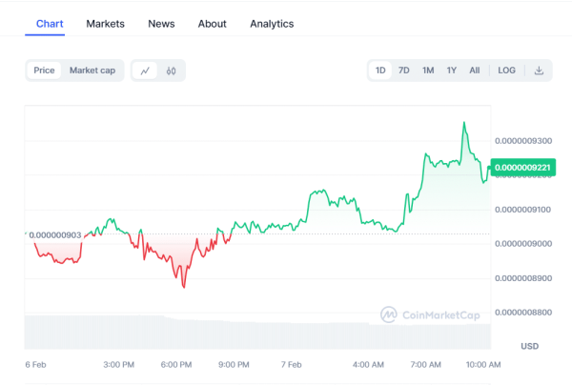Open the Markets tab

click(105, 24)
